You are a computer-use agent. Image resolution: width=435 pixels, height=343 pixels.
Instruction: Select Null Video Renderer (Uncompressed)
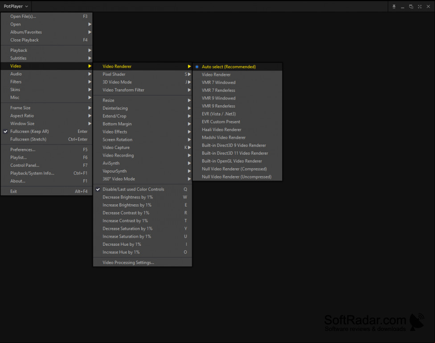tap(238, 177)
